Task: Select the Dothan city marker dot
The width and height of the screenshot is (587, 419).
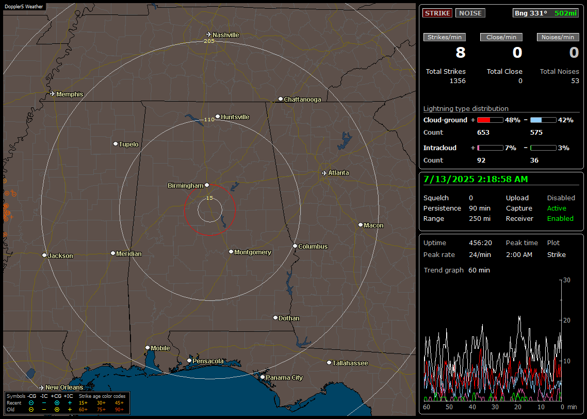Action: 275,317
